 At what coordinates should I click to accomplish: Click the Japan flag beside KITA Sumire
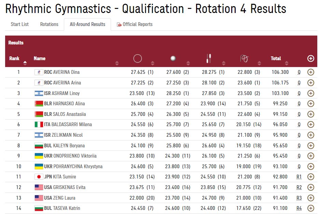pos(39,177)
